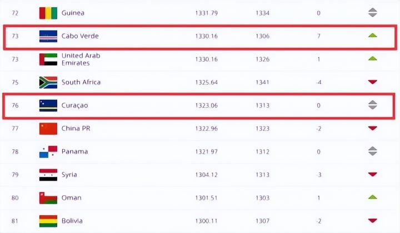Click the Cabo Verde flag icon
The height and width of the screenshot is (233, 400).
(x=48, y=36)
